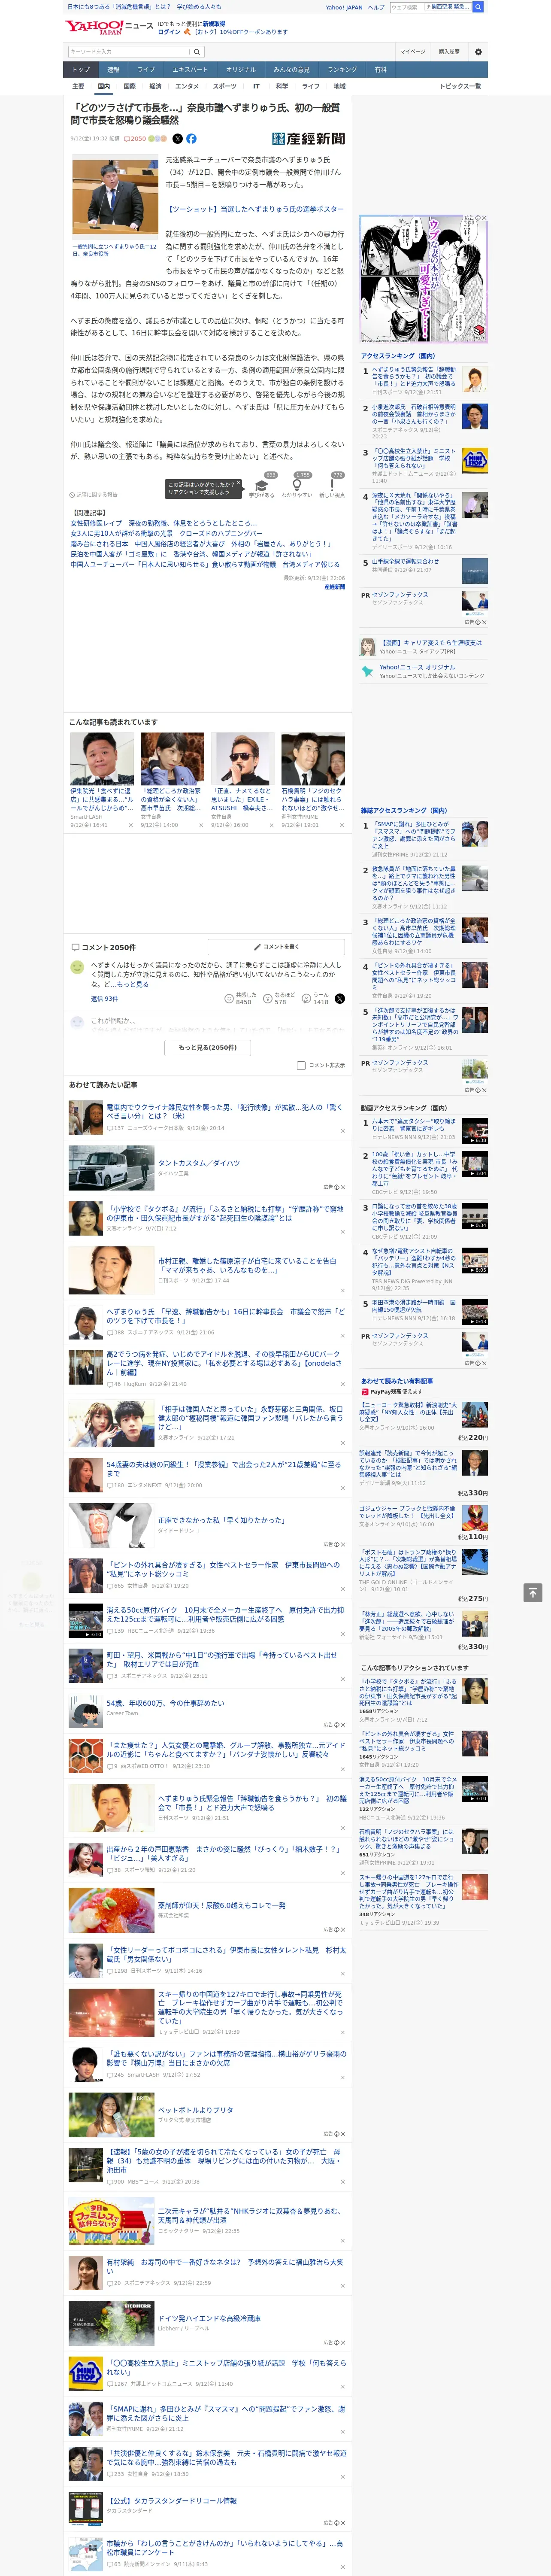Viewport: 551px width, 2576px height.
Task: Click the ログイン link in header
Action: (169, 32)
